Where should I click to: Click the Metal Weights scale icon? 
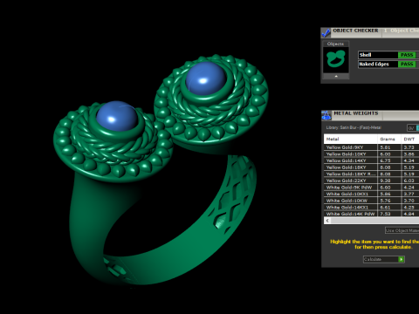[326, 115]
